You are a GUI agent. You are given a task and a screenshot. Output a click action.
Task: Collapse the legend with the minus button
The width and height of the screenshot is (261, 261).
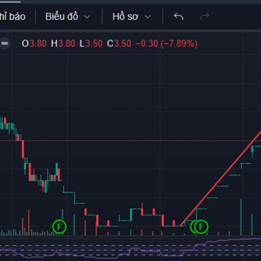[x=5, y=43]
